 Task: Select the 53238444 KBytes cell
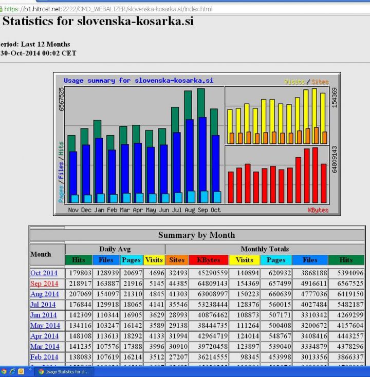click(x=209, y=305)
